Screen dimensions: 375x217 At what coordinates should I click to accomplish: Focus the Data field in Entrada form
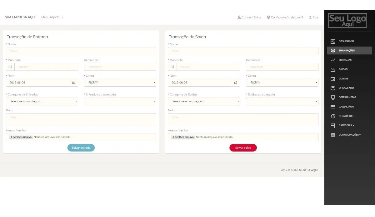coord(37,83)
